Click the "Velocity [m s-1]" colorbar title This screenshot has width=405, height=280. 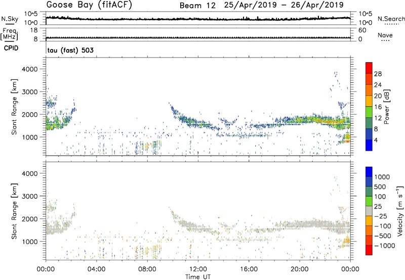click(400, 211)
